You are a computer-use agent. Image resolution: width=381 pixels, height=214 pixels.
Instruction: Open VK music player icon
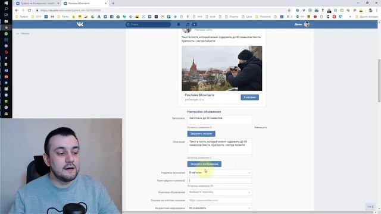(x=188, y=24)
